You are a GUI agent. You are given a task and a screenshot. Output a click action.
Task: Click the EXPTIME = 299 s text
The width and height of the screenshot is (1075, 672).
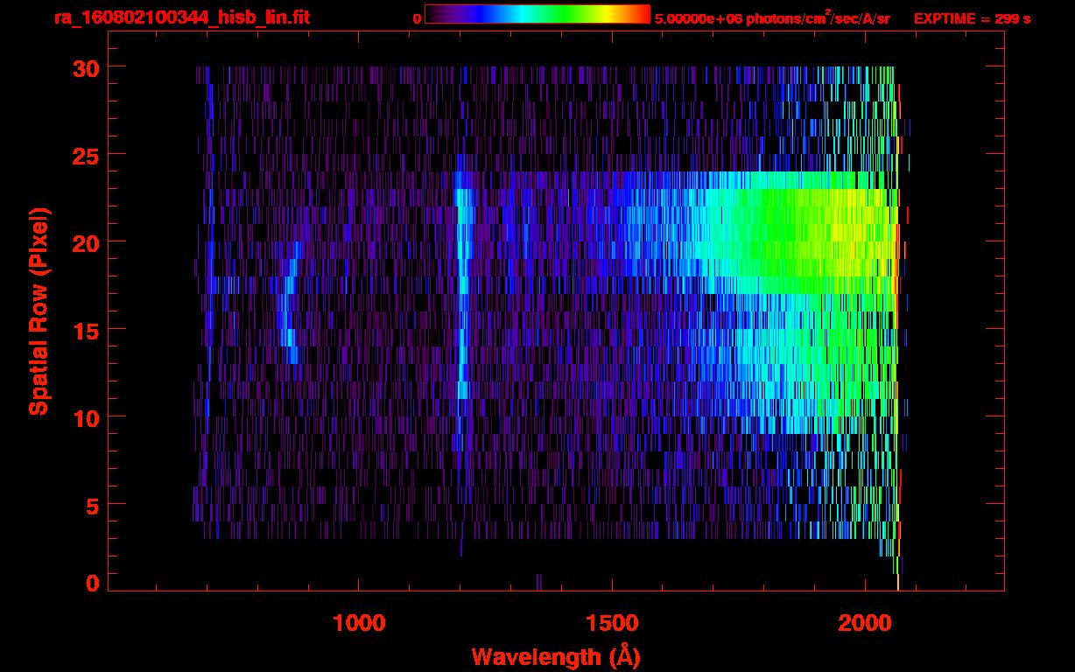[x=972, y=18]
